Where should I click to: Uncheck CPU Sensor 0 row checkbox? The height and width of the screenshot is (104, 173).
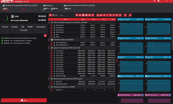[51, 25]
